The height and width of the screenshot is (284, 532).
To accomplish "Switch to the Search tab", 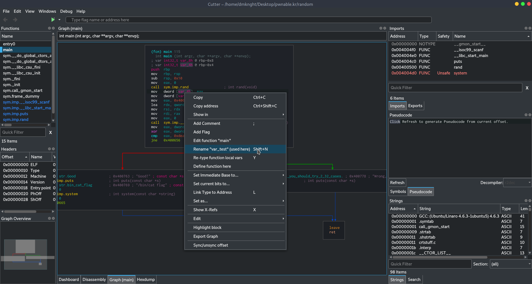I will 414,280.
